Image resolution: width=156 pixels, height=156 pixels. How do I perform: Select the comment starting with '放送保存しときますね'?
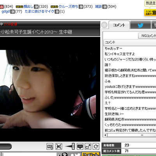coord(130,76)
